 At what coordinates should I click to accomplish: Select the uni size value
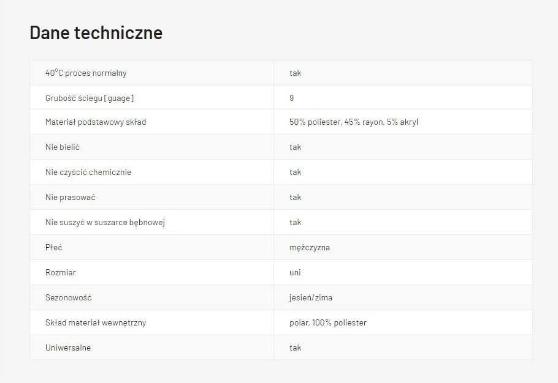295,273
